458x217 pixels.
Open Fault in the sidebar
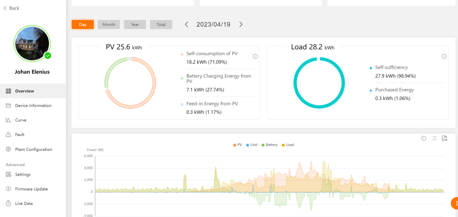point(33,135)
